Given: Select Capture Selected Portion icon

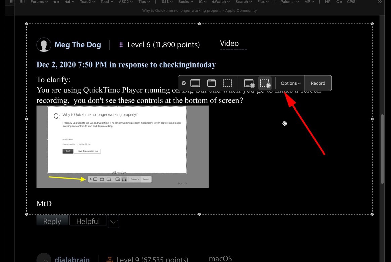Looking at the screenshot, I should (227, 83).
